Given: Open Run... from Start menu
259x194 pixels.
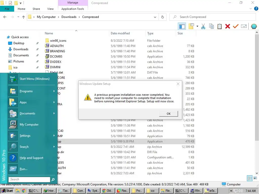Looking at the screenshot, I should (32, 169).
